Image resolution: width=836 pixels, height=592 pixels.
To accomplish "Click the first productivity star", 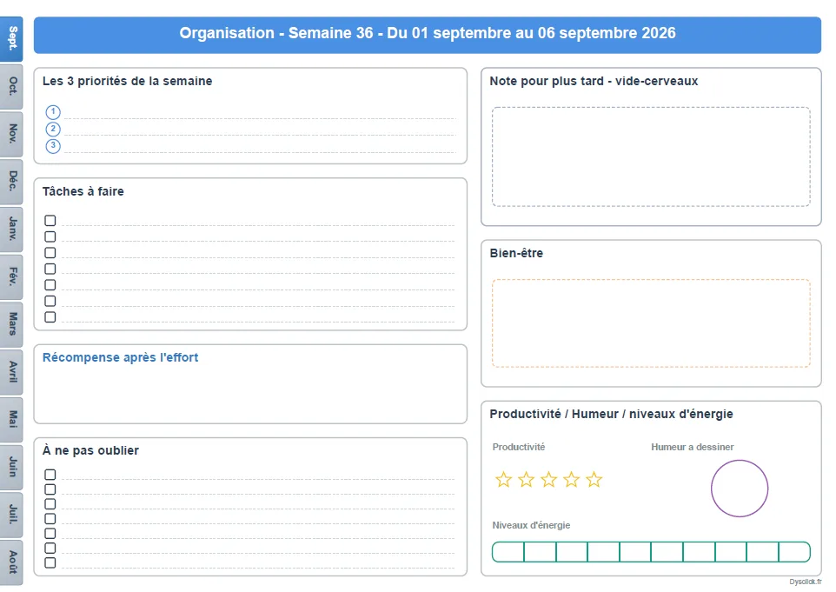I will click(x=503, y=480).
